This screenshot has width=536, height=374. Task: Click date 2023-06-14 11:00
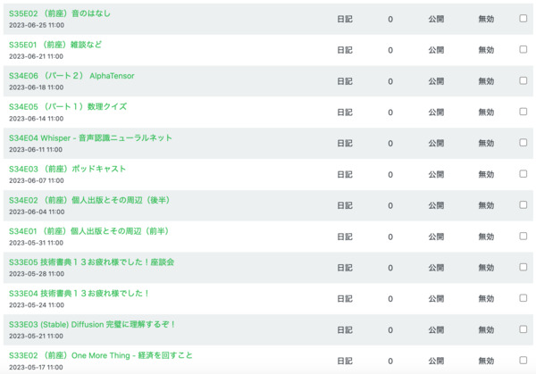point(37,119)
